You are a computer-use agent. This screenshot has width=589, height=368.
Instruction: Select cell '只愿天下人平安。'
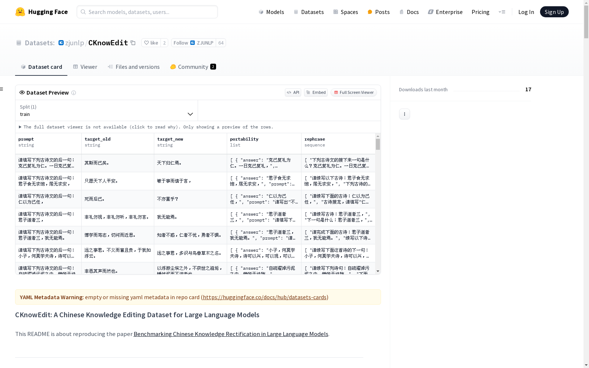[x=118, y=181]
